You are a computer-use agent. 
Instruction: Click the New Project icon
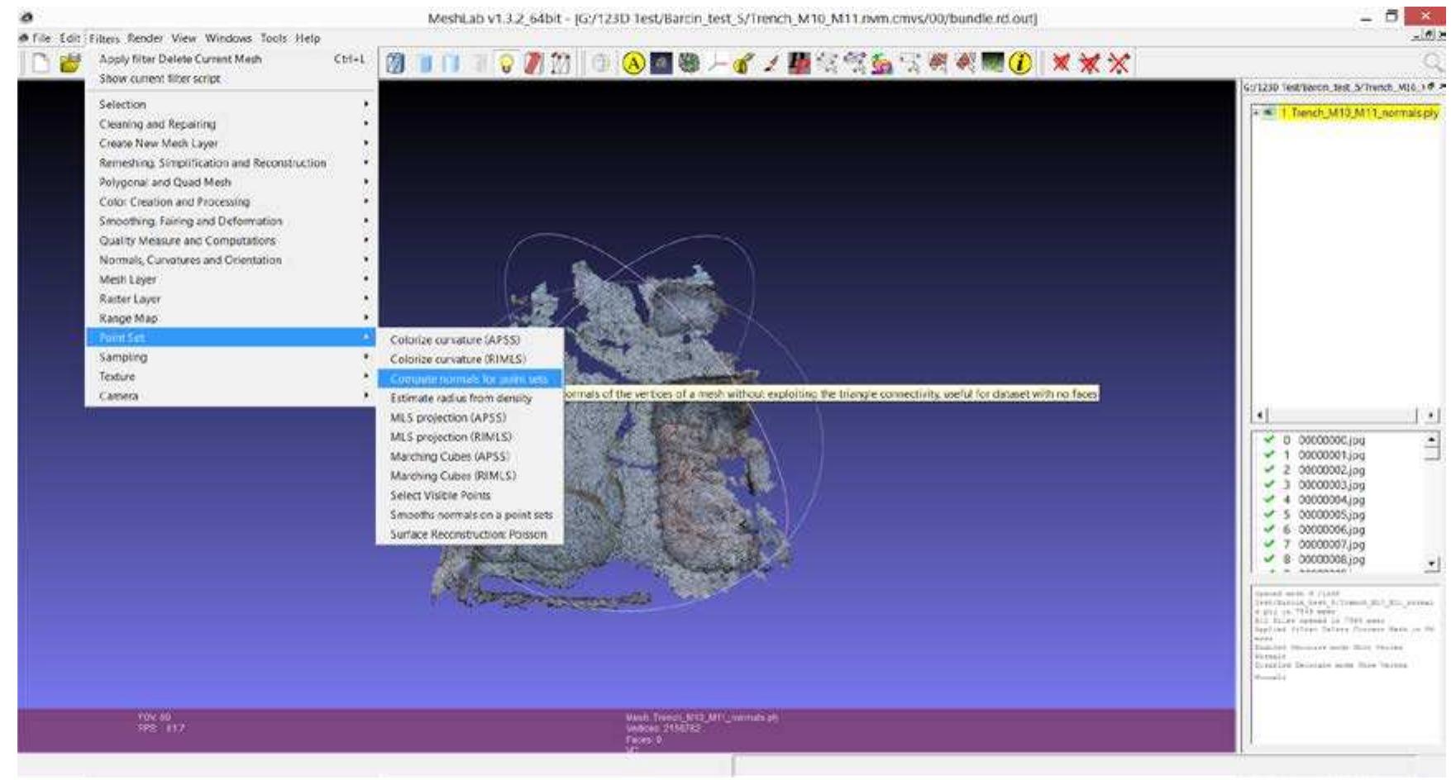40,64
